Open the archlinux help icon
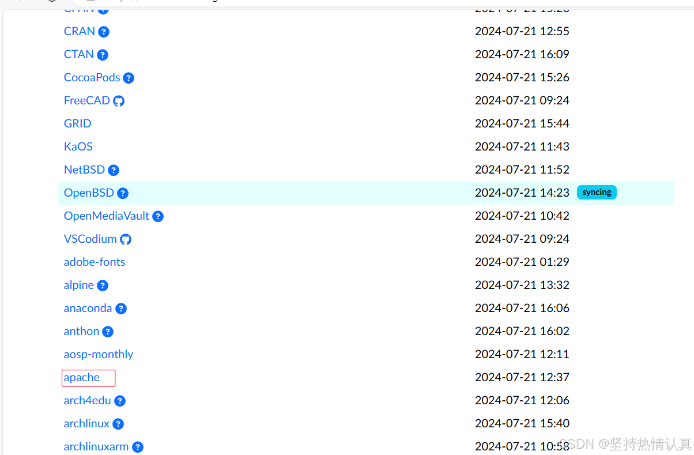 tap(118, 424)
